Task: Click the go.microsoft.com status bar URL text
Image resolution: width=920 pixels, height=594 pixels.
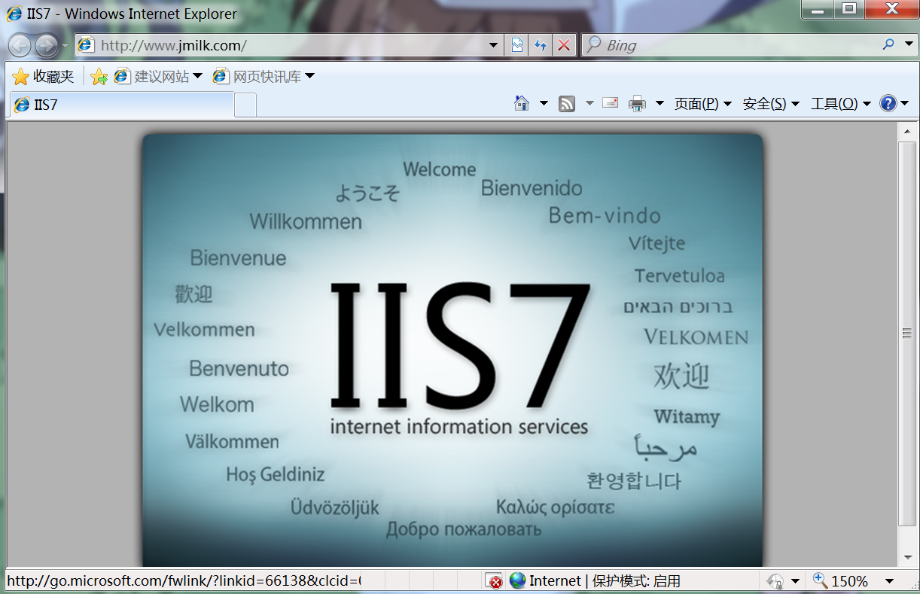Action: (184, 581)
